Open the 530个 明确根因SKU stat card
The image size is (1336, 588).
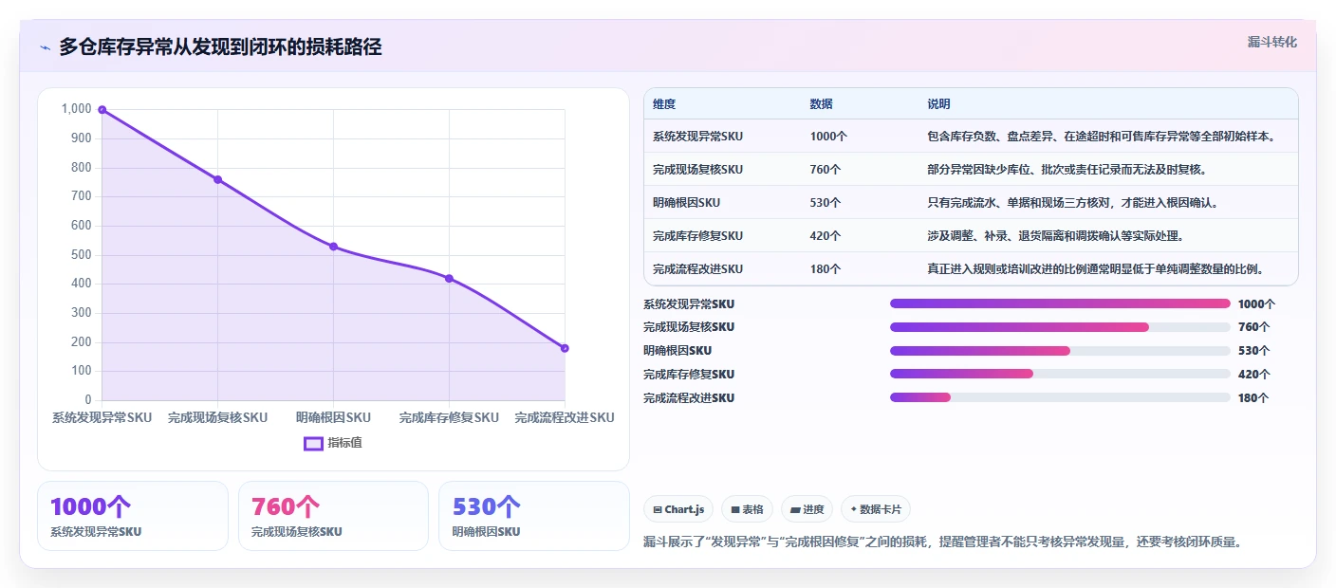(x=534, y=516)
